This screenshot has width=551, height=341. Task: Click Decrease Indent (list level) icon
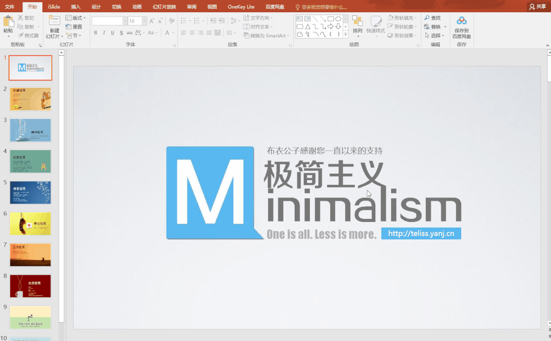click(x=213, y=21)
